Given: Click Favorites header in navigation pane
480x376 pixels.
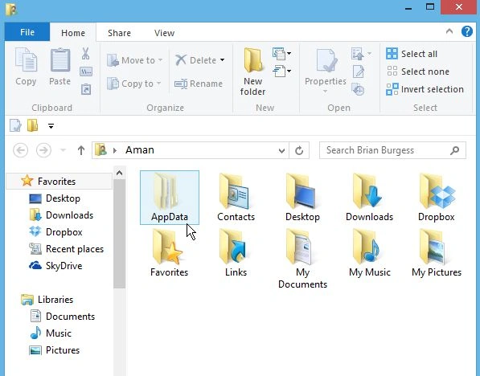Looking at the screenshot, I should pos(59,181).
